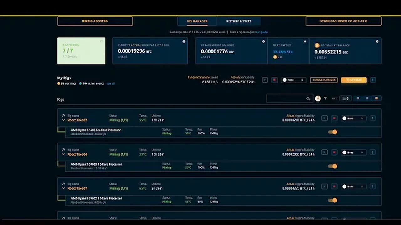This screenshot has width=401, height=225.
Task: Click the orange Bitcoin wallet balance icon
Action: [x=316, y=45]
